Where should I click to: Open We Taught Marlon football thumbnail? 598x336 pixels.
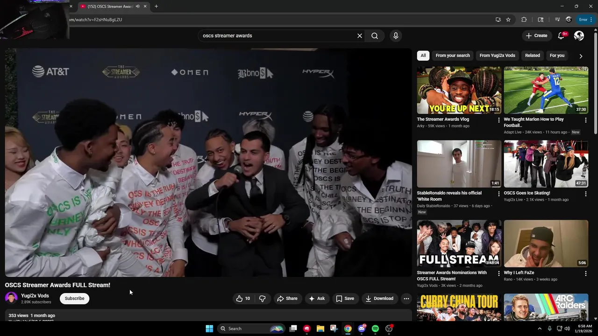click(546, 90)
